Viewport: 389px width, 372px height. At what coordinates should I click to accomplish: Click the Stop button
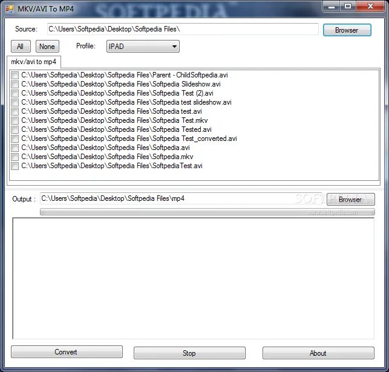[189, 353]
